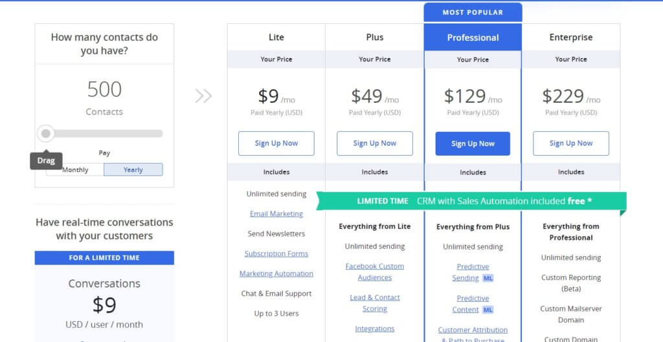Open the Integrations link in Plus
This screenshot has height=342, width=663.
point(375,329)
